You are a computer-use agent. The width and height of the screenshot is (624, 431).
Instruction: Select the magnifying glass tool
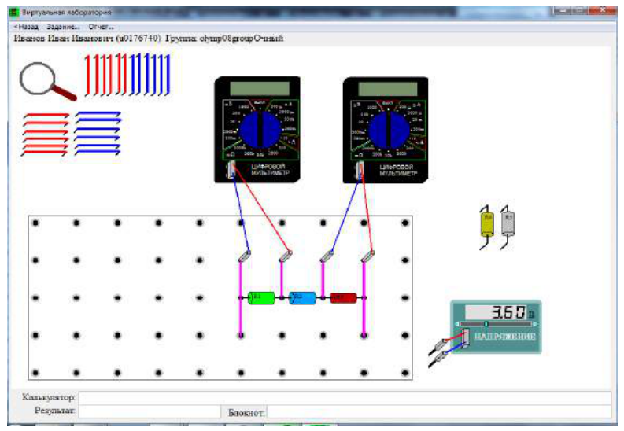pyautogui.click(x=47, y=82)
